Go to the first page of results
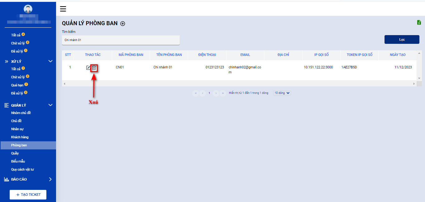425x202 pixels. (x=196, y=93)
